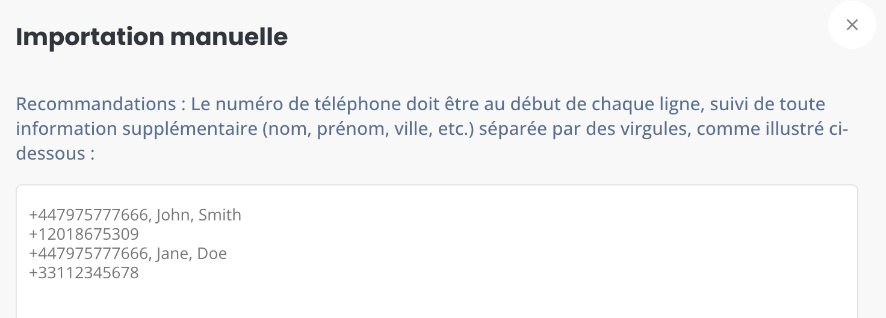
Task: Click the 'dessous :' text above the text area
Action: [x=55, y=154]
